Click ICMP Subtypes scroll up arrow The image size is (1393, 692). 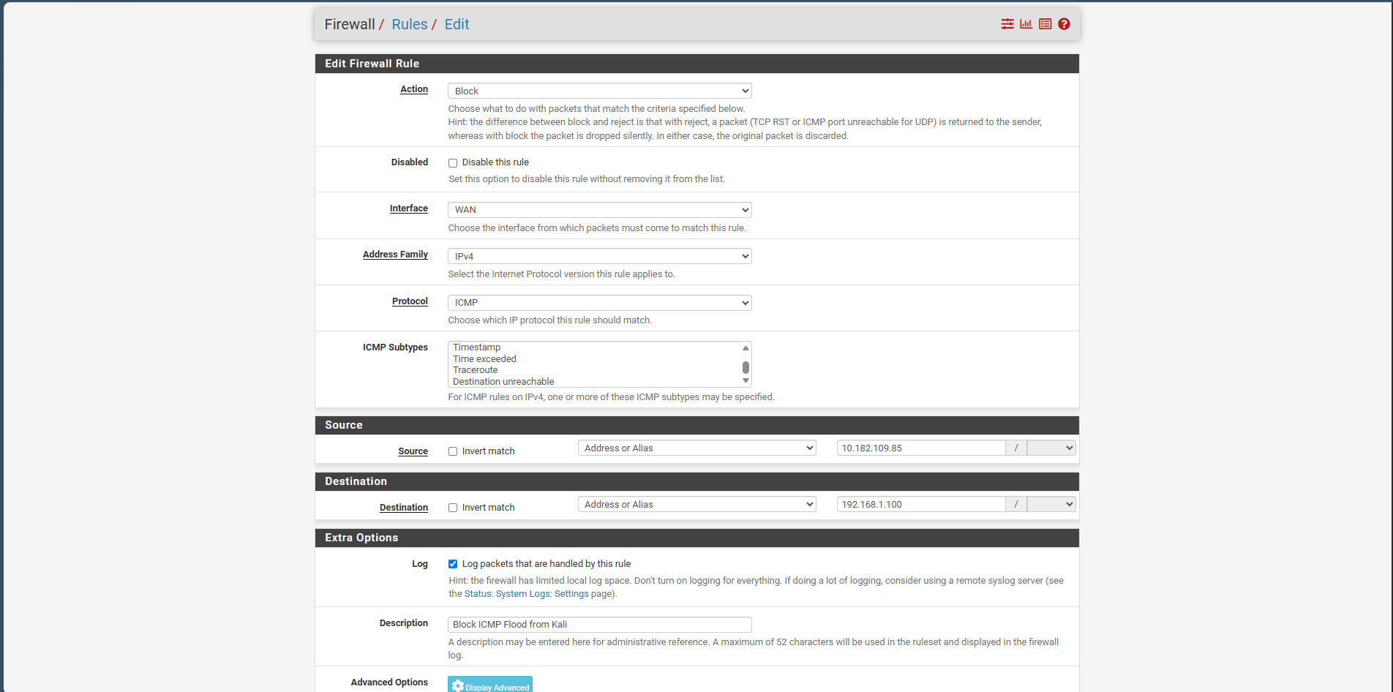746,348
